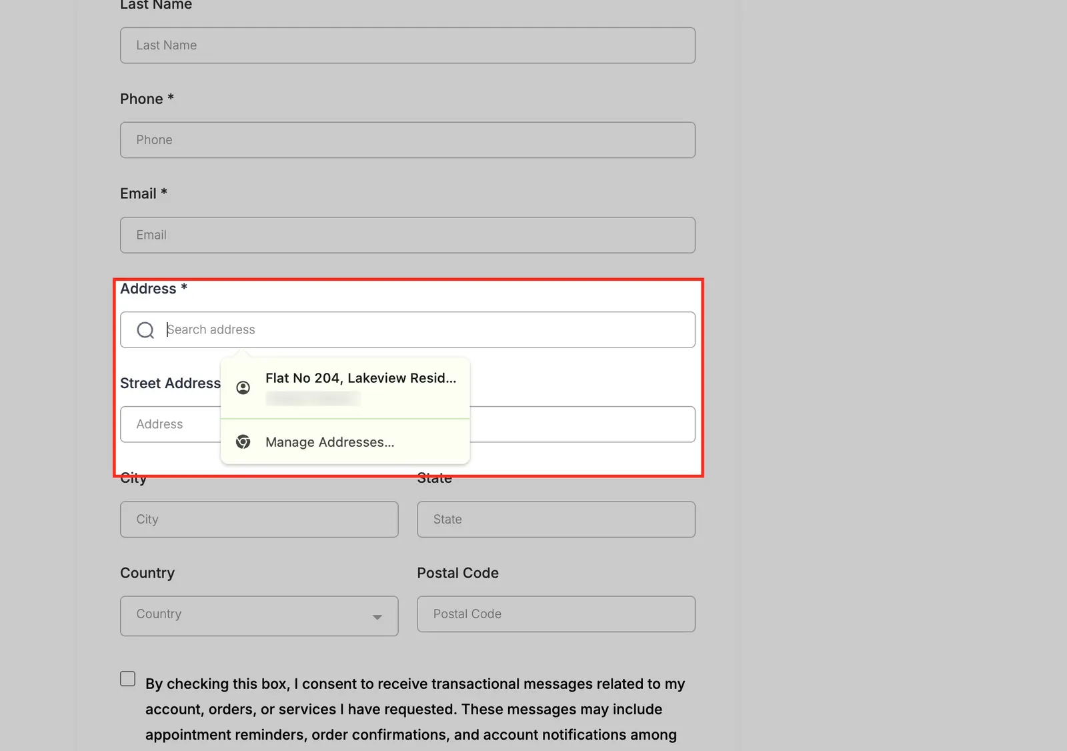Tick the transactional messages consent checkbox
The image size is (1067, 751).
click(x=127, y=678)
